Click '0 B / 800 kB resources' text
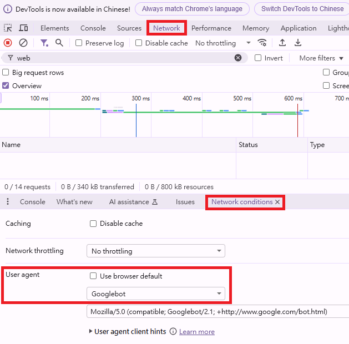Viewport: 349px width, 344px height. point(179,186)
